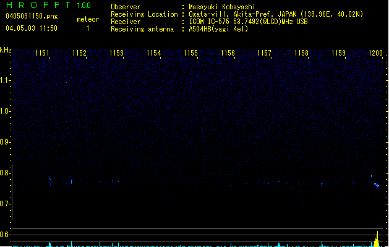The width and height of the screenshot is (389, 247).
Task: Click the yellow power peak at 1200
Action: coord(377,240)
